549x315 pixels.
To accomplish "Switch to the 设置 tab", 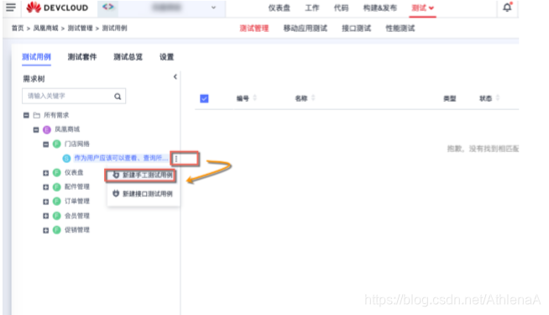I will [x=167, y=57].
